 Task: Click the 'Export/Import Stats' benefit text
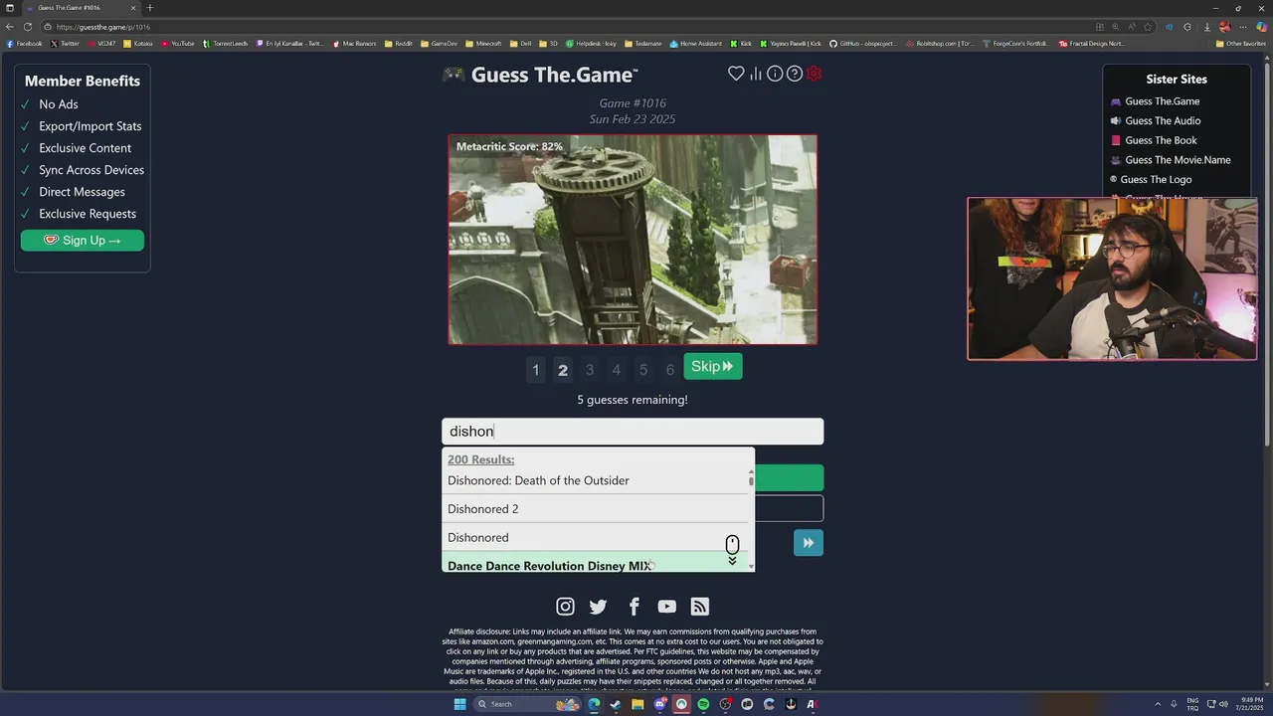pos(91,126)
